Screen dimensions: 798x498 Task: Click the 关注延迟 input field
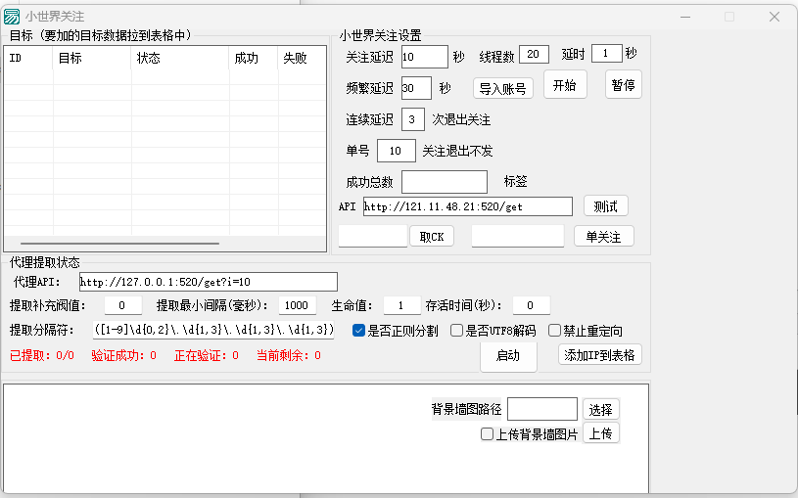(424, 58)
